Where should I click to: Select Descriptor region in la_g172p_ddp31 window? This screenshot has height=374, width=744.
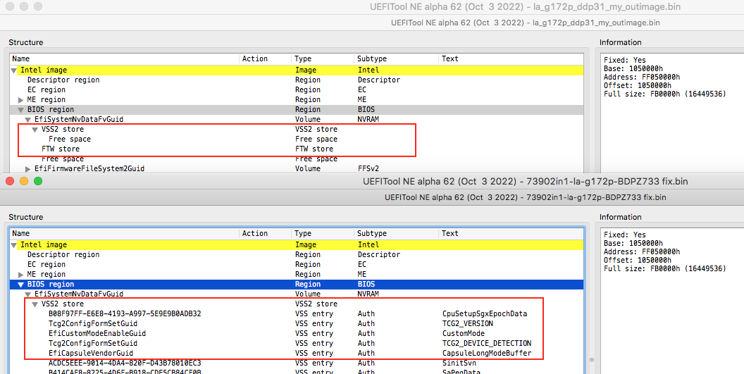point(297,80)
